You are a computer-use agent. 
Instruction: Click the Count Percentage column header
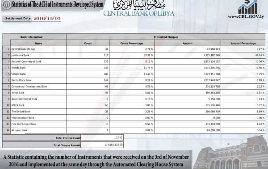pos(132,43)
